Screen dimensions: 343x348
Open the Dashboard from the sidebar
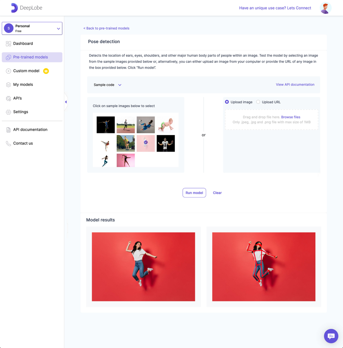click(22, 43)
